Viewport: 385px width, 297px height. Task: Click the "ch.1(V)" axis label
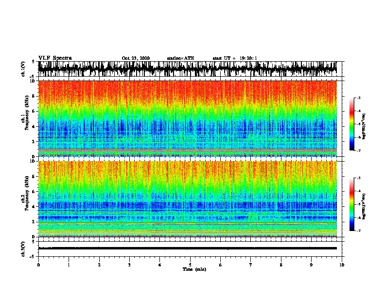pyautogui.click(x=23, y=69)
